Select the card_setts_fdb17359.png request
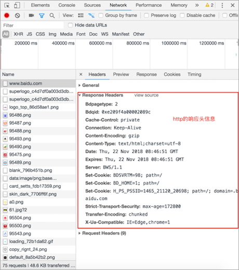Image resolution: width=239 pixels, height=270 pixels. point(38,186)
